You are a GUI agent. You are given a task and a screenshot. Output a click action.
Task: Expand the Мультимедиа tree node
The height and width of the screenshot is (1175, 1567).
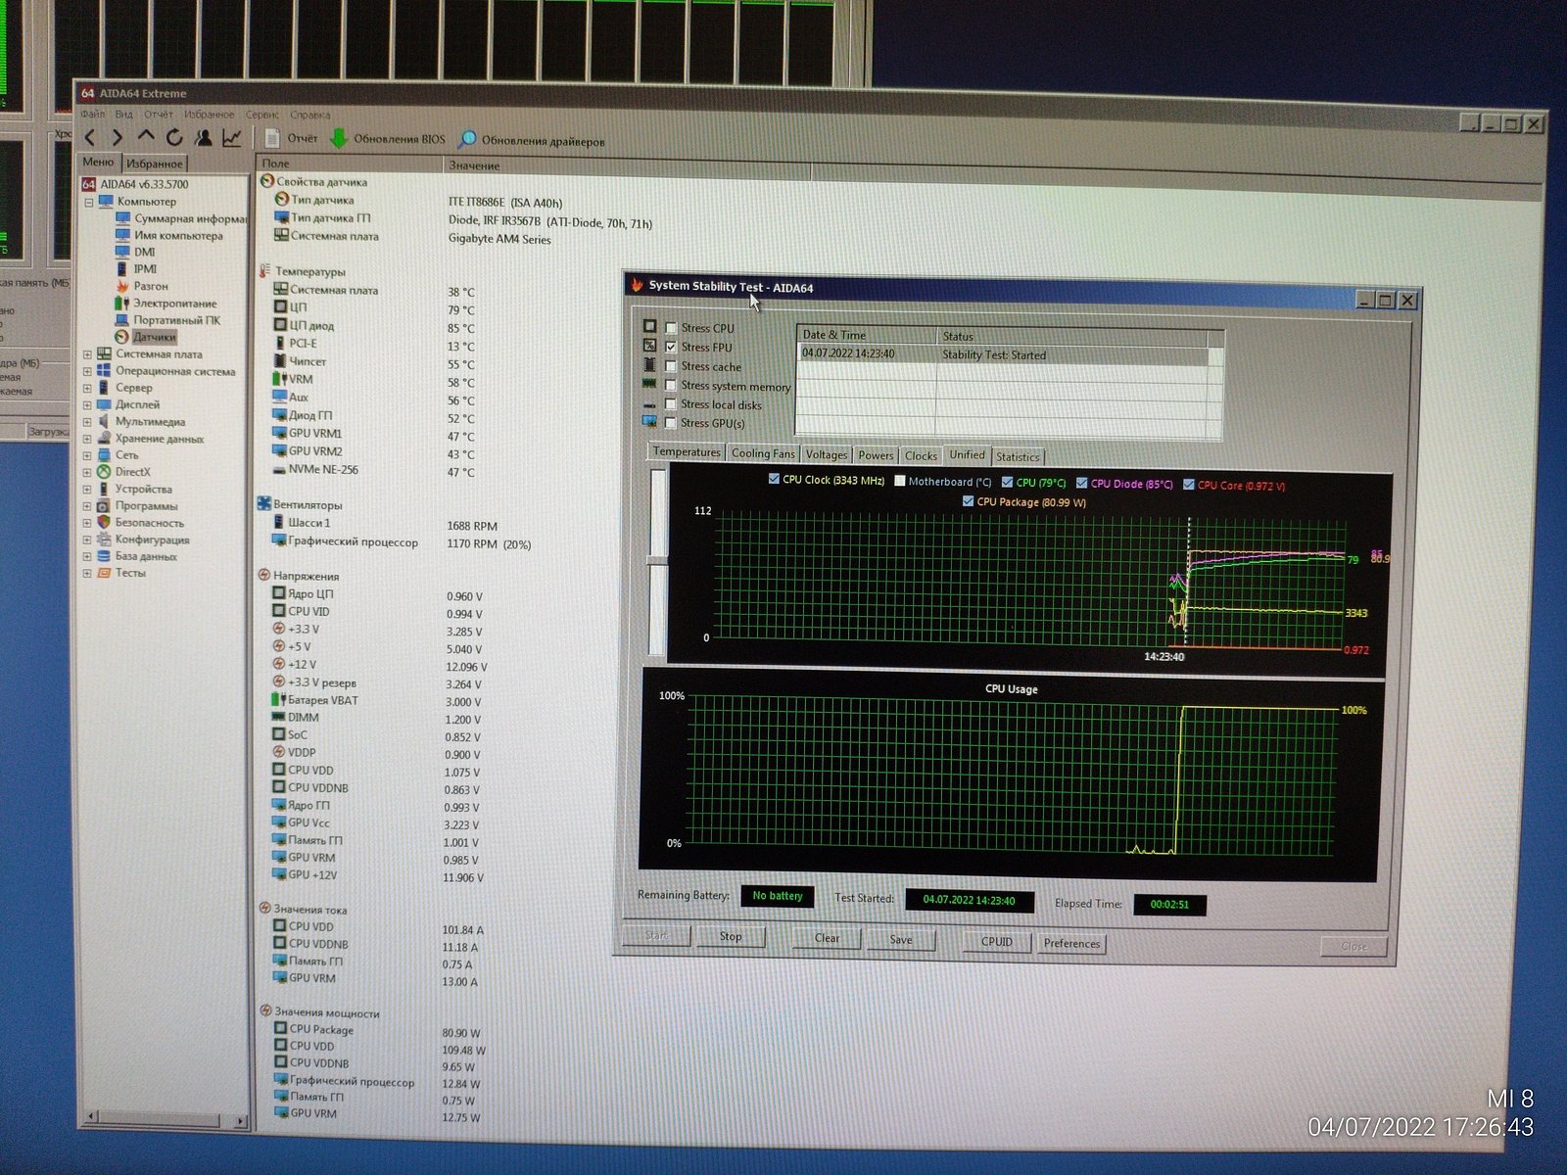(x=87, y=422)
